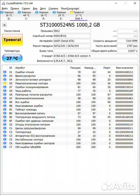Close the CrystalDiskInfo window
The width and height of the screenshot is (140, 195).
coord(135,3)
